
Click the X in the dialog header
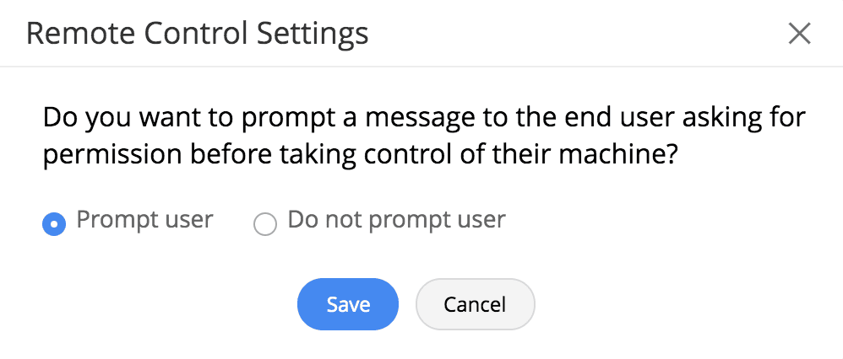(x=798, y=34)
